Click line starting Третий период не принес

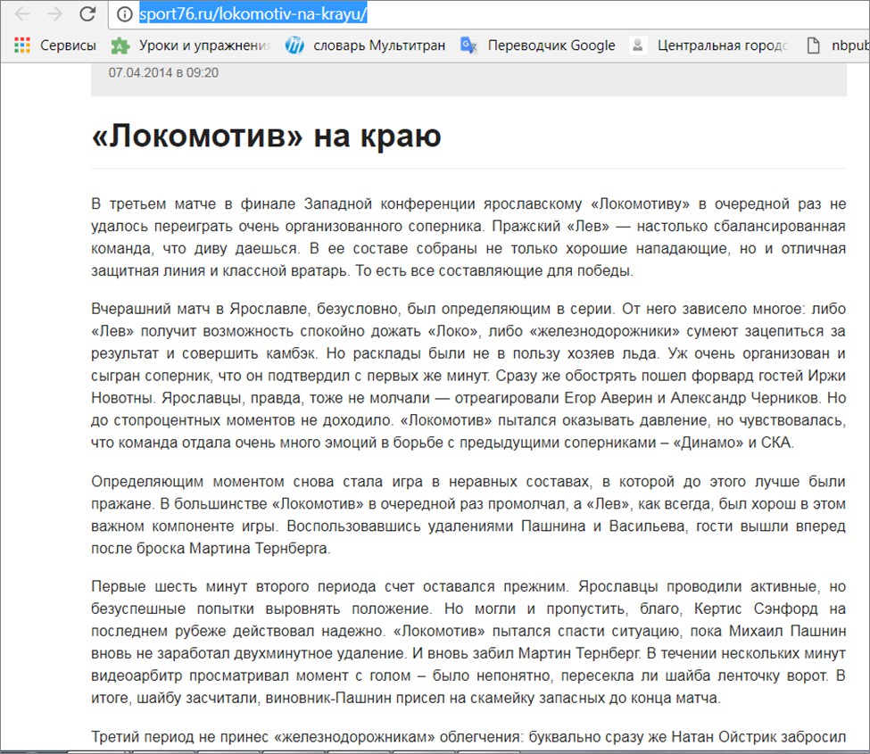(x=468, y=737)
